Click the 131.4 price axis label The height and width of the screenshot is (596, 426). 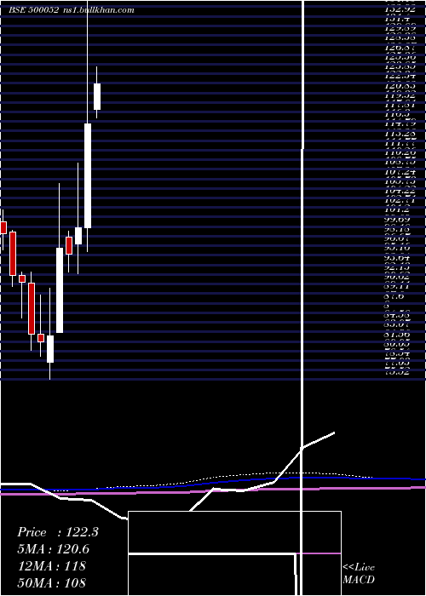[x=400, y=20]
